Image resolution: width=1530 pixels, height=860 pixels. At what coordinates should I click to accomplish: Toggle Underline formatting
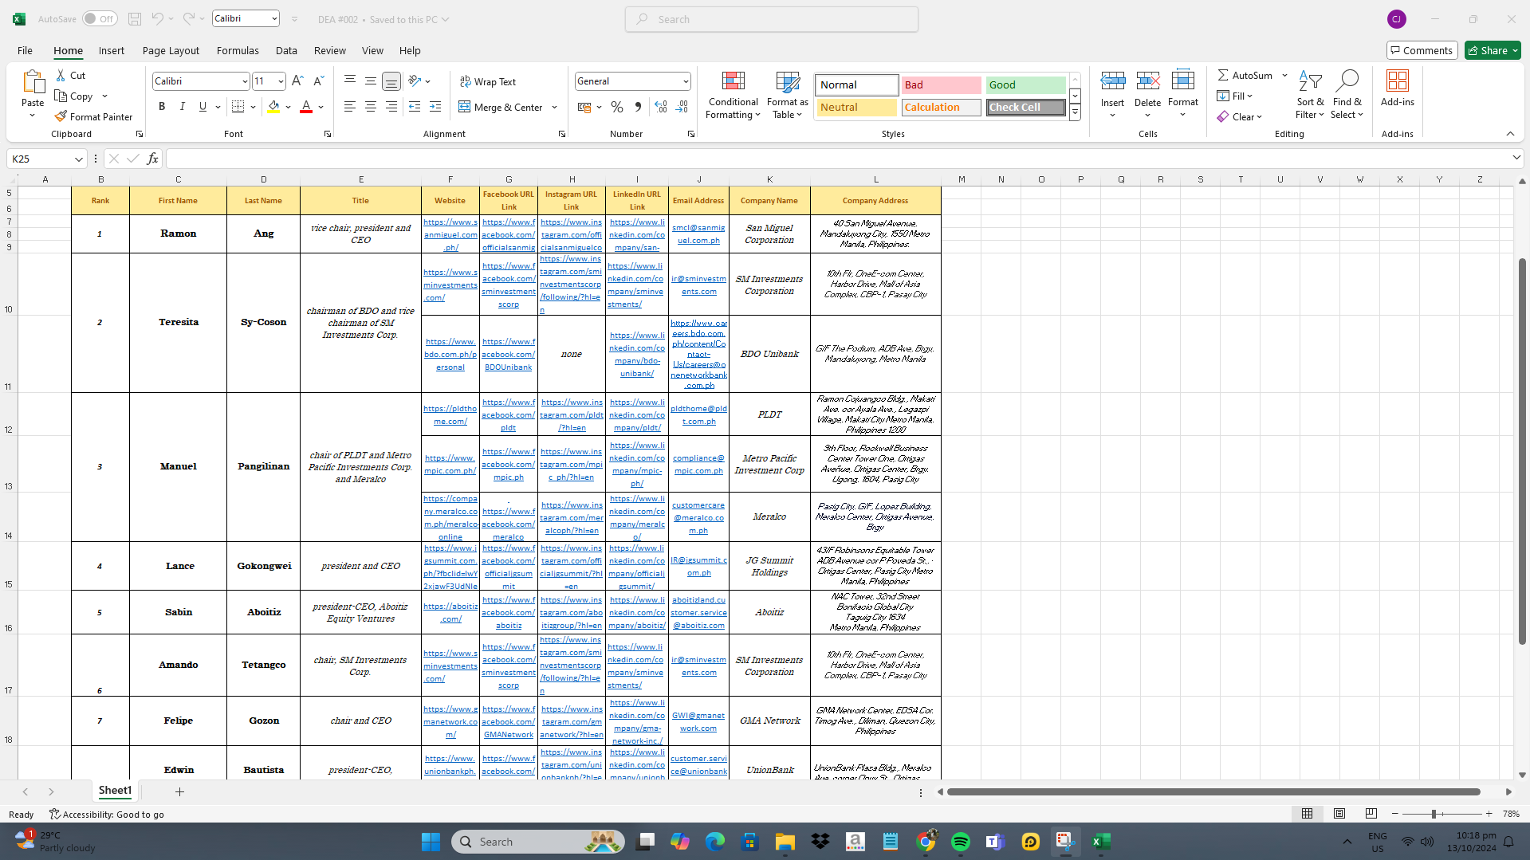click(x=203, y=107)
